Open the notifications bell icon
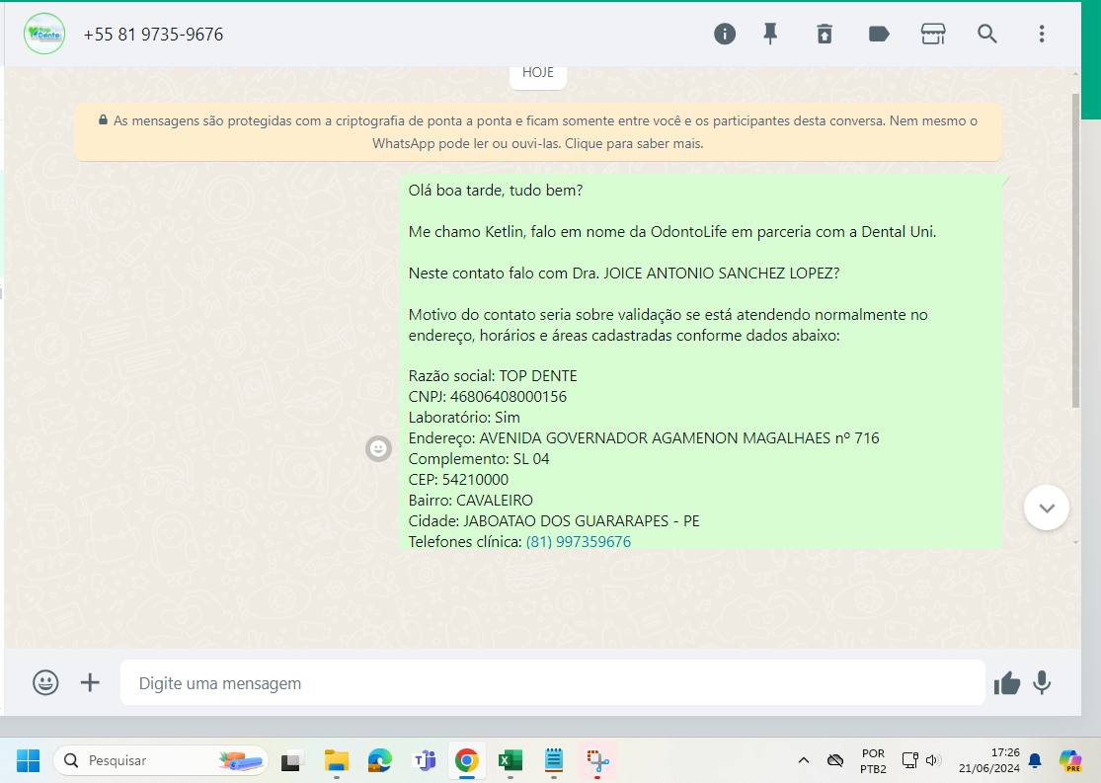 tap(1034, 760)
